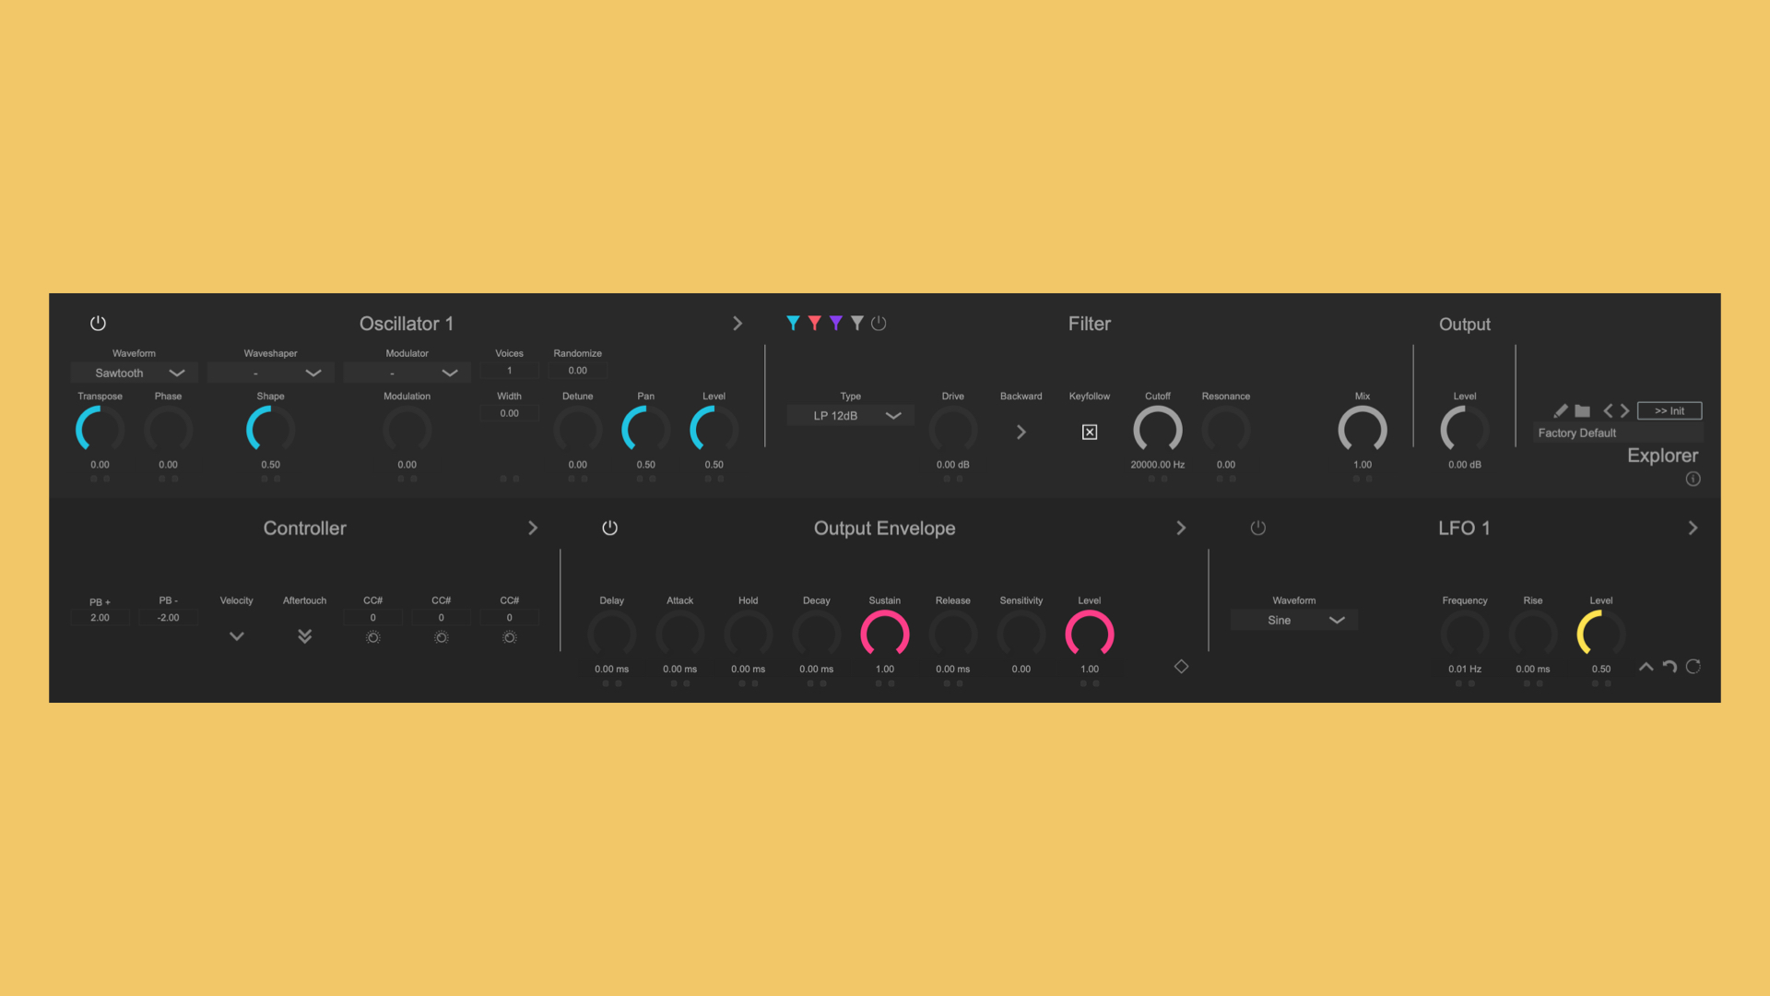Click the >> Init preset button
Image resolution: width=1770 pixels, height=996 pixels.
(1669, 410)
